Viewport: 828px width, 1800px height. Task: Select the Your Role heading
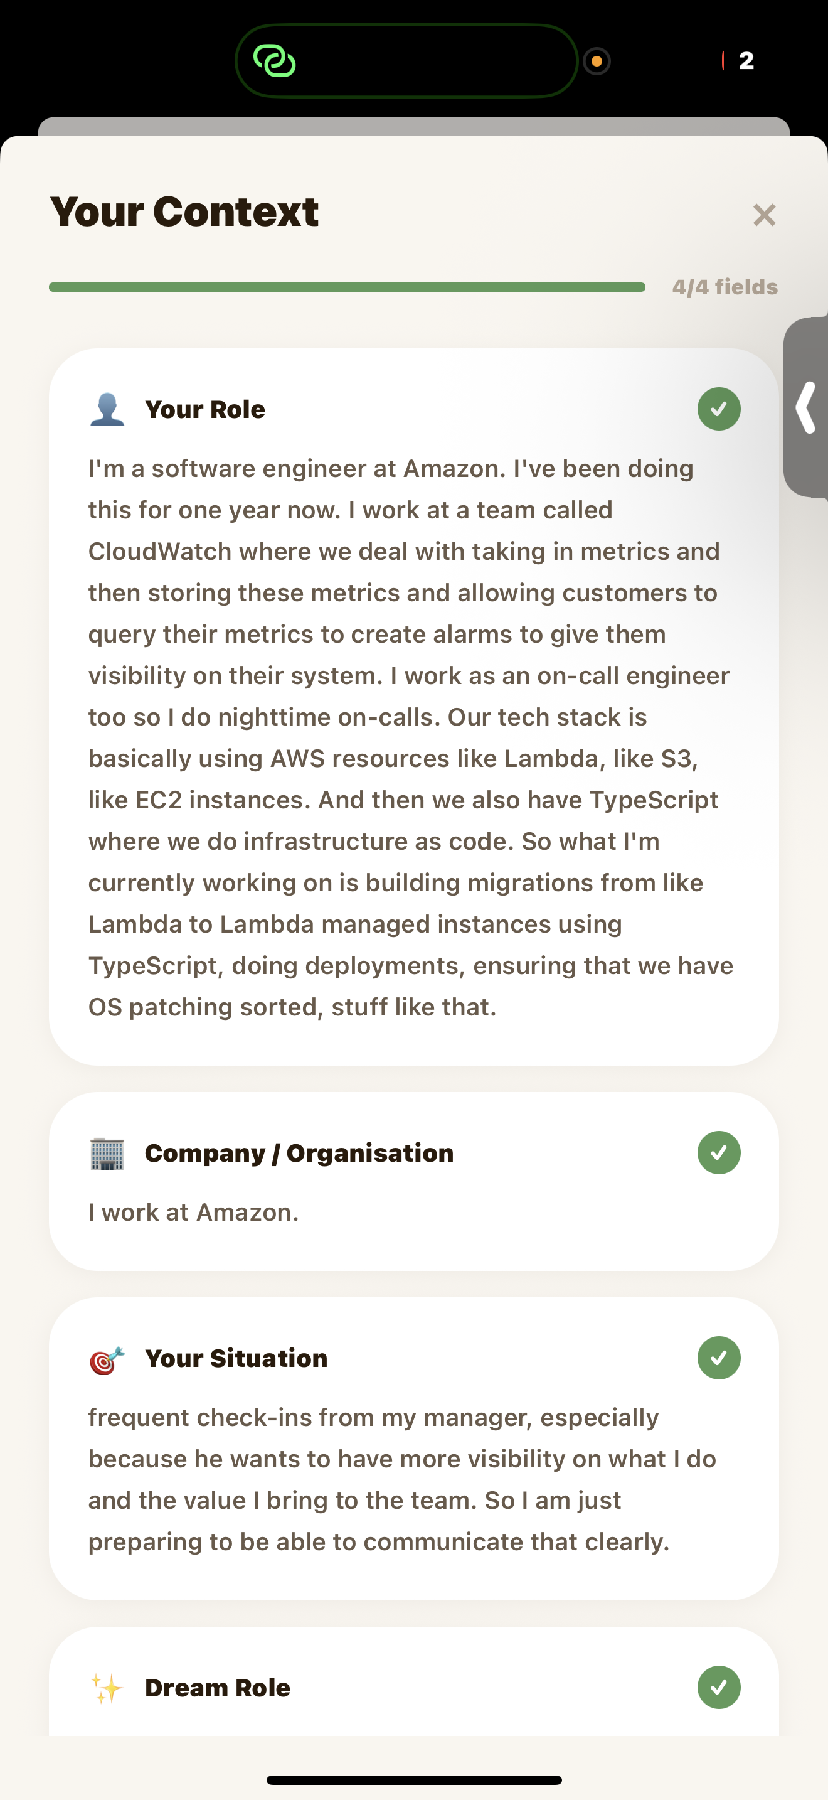pyautogui.click(x=204, y=409)
